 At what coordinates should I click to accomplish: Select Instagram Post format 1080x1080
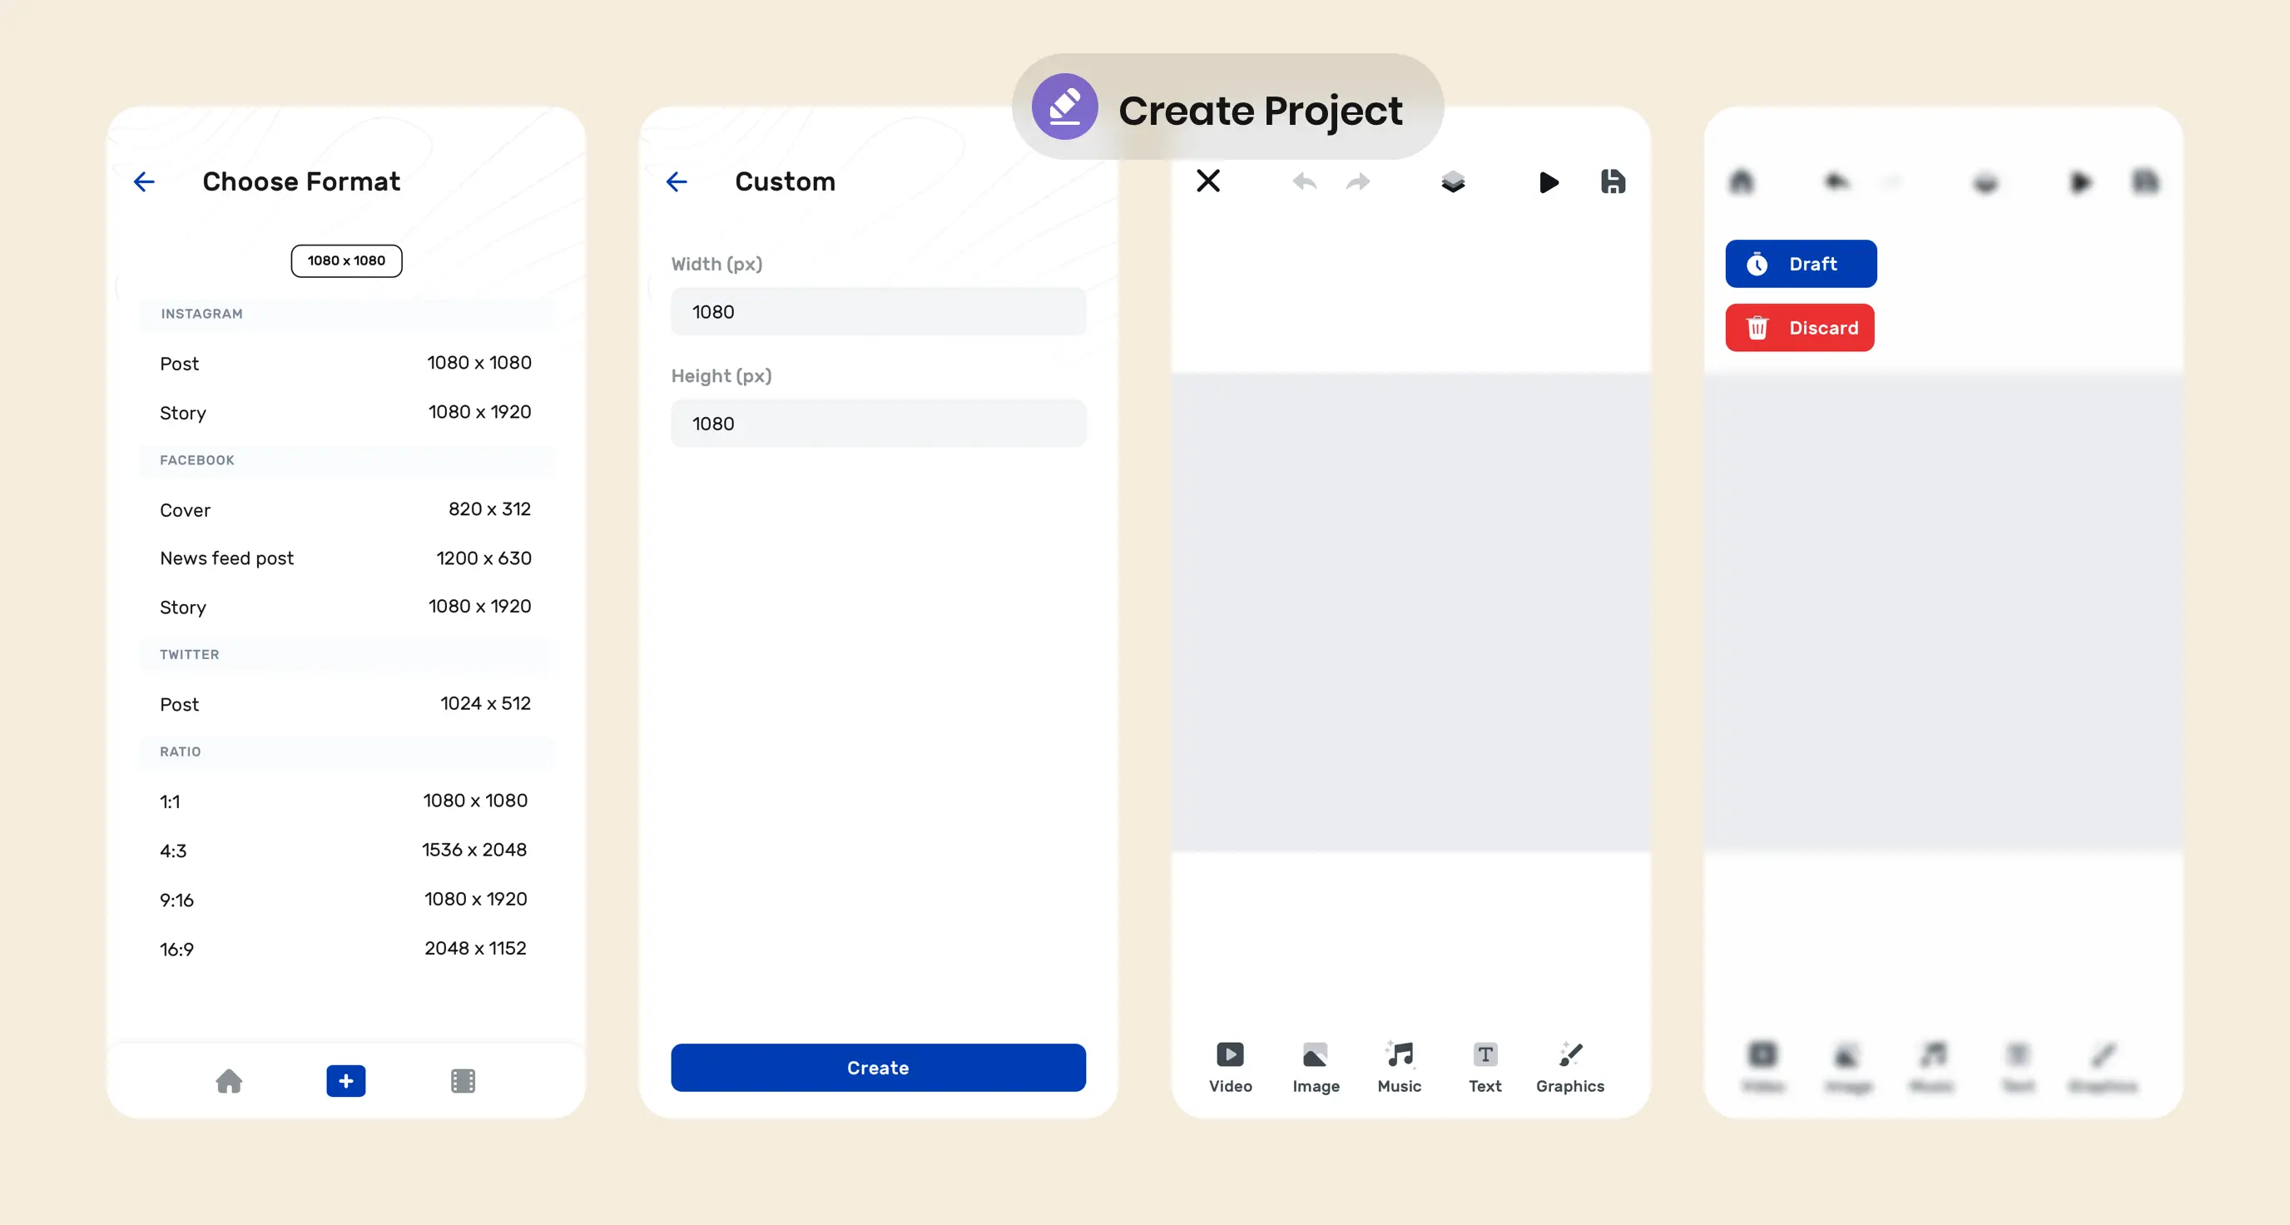[x=345, y=362]
